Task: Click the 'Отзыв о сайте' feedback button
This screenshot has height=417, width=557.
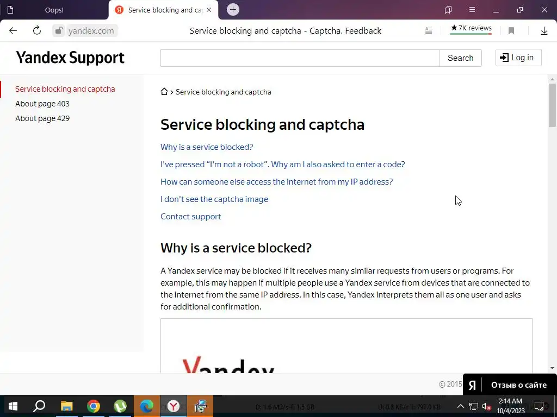Action: [510, 385]
